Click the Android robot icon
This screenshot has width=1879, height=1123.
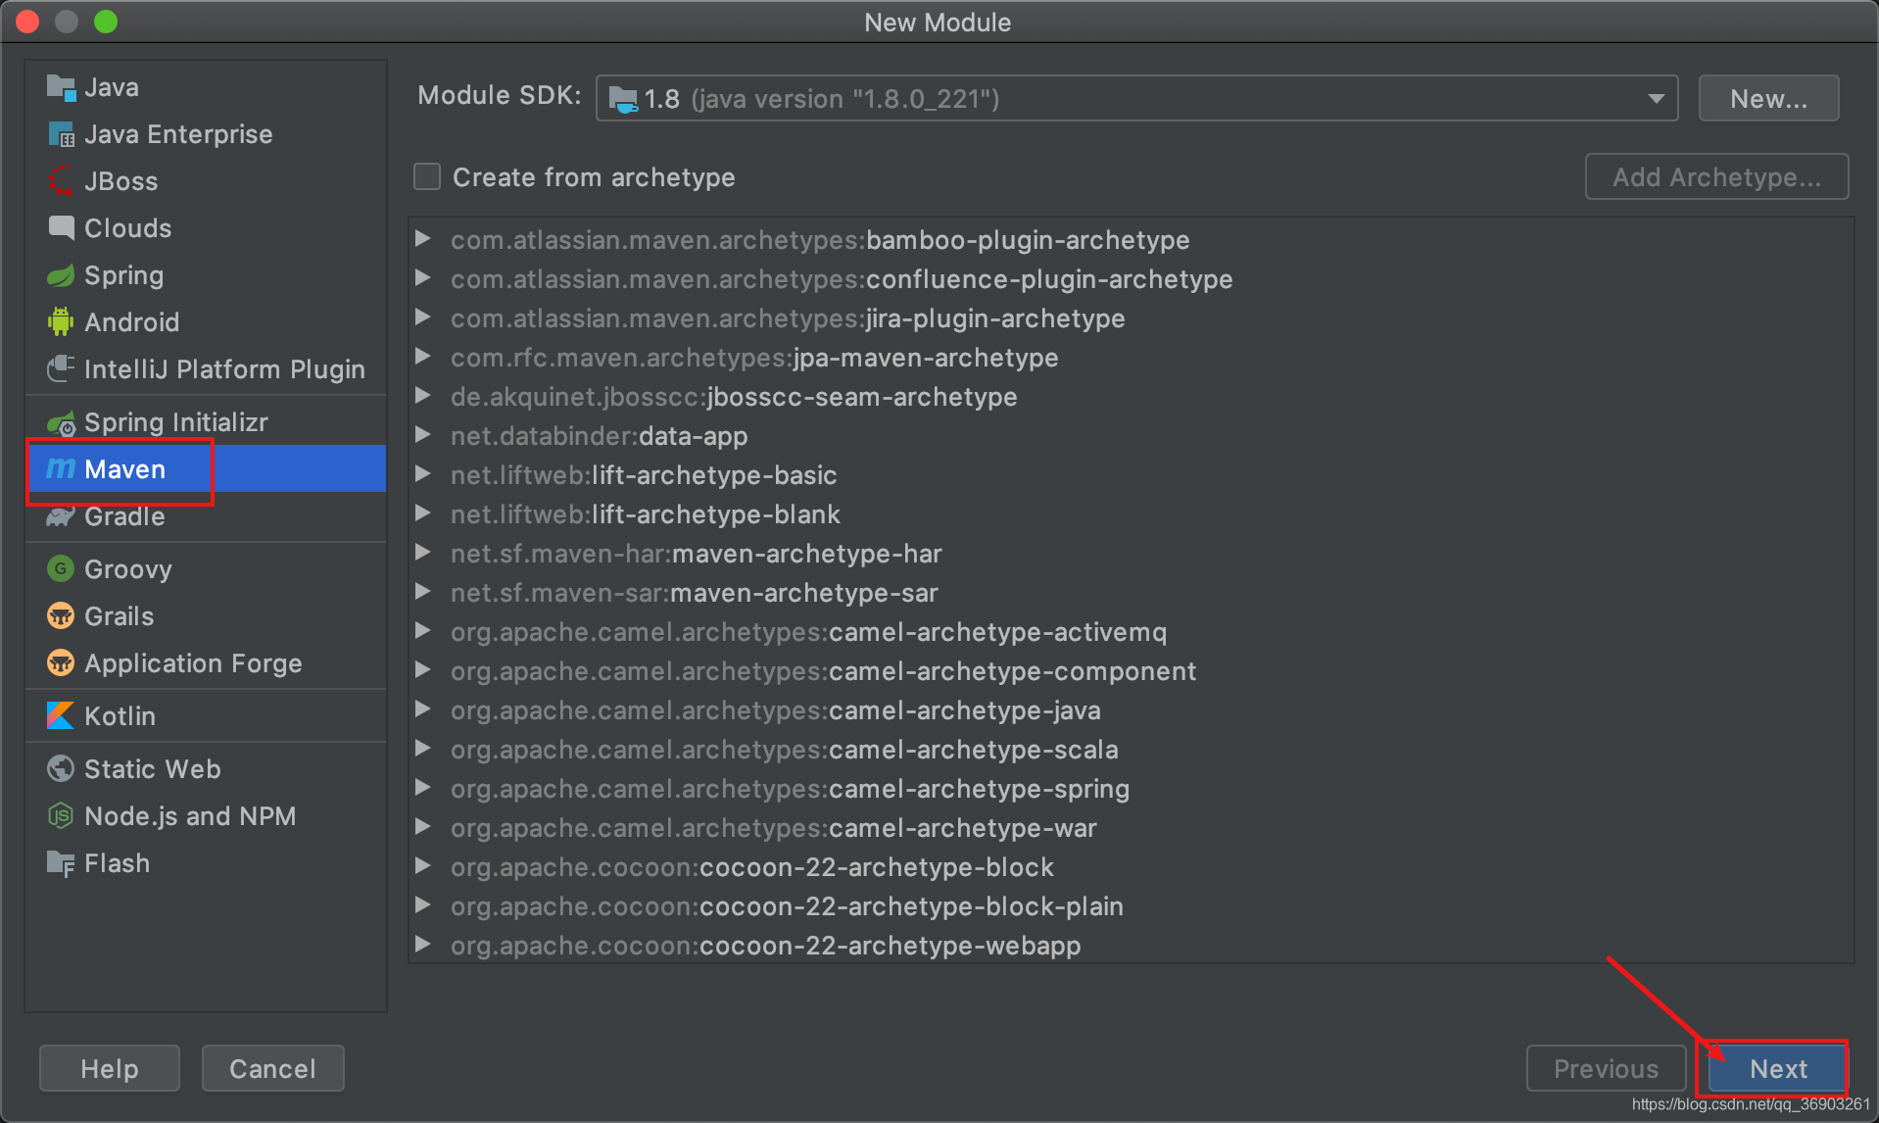pos(61,321)
